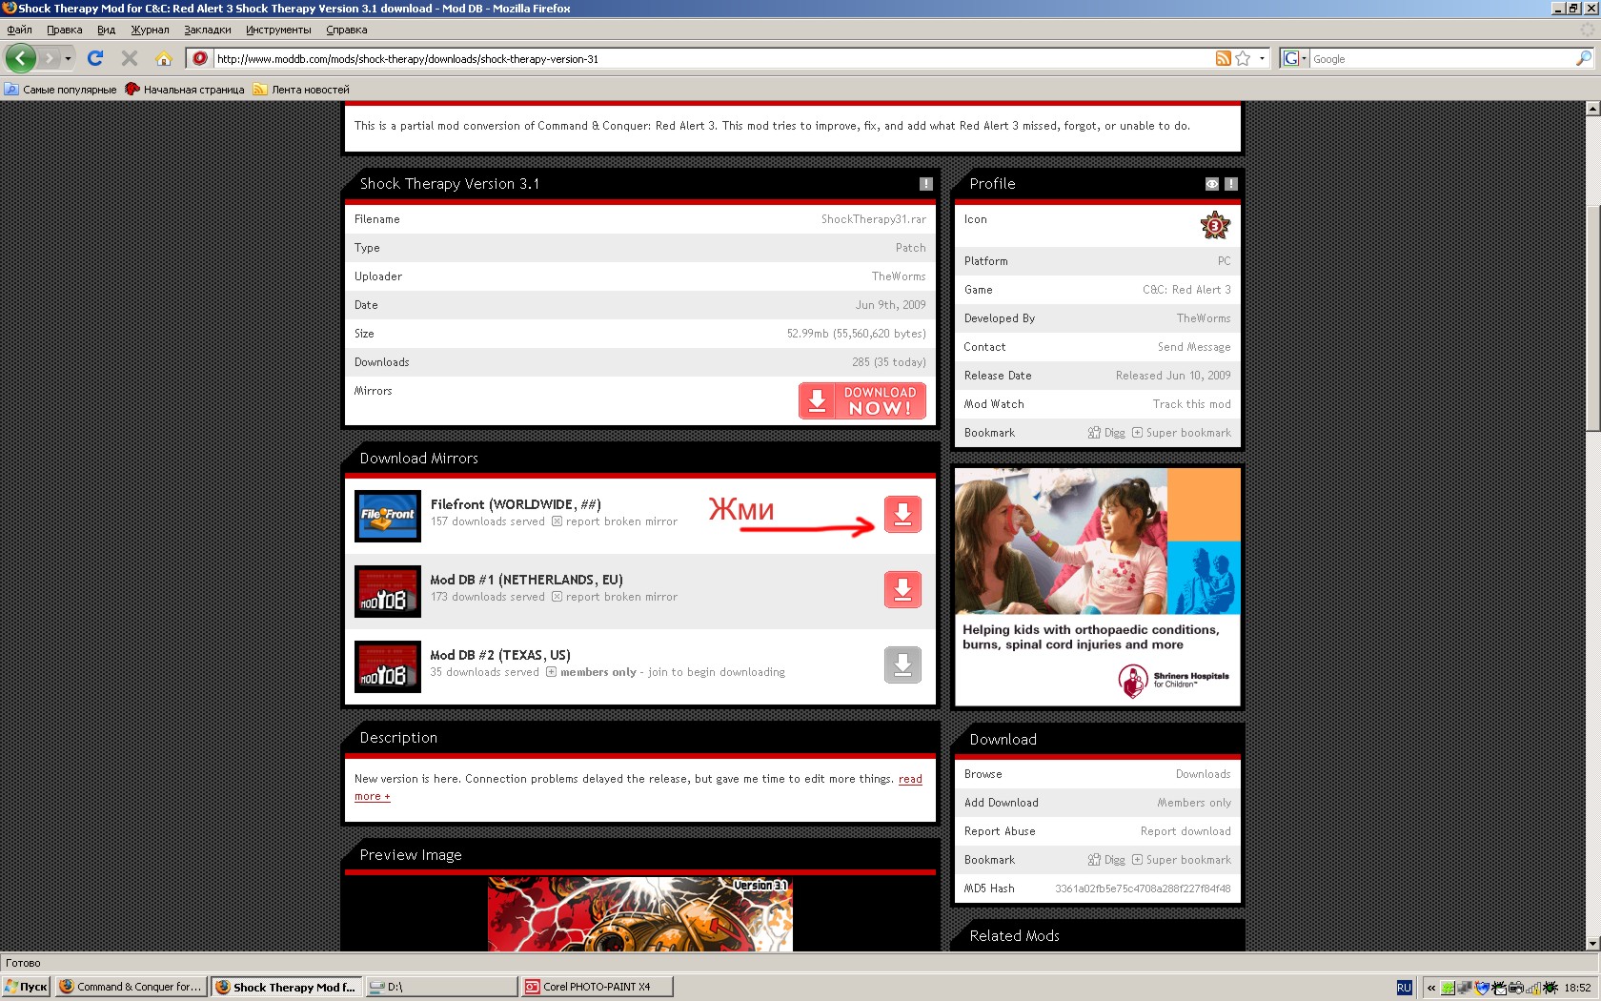Click TheWorms in the Developed By row
Image resolution: width=1601 pixels, height=1001 pixels.
click(1204, 318)
